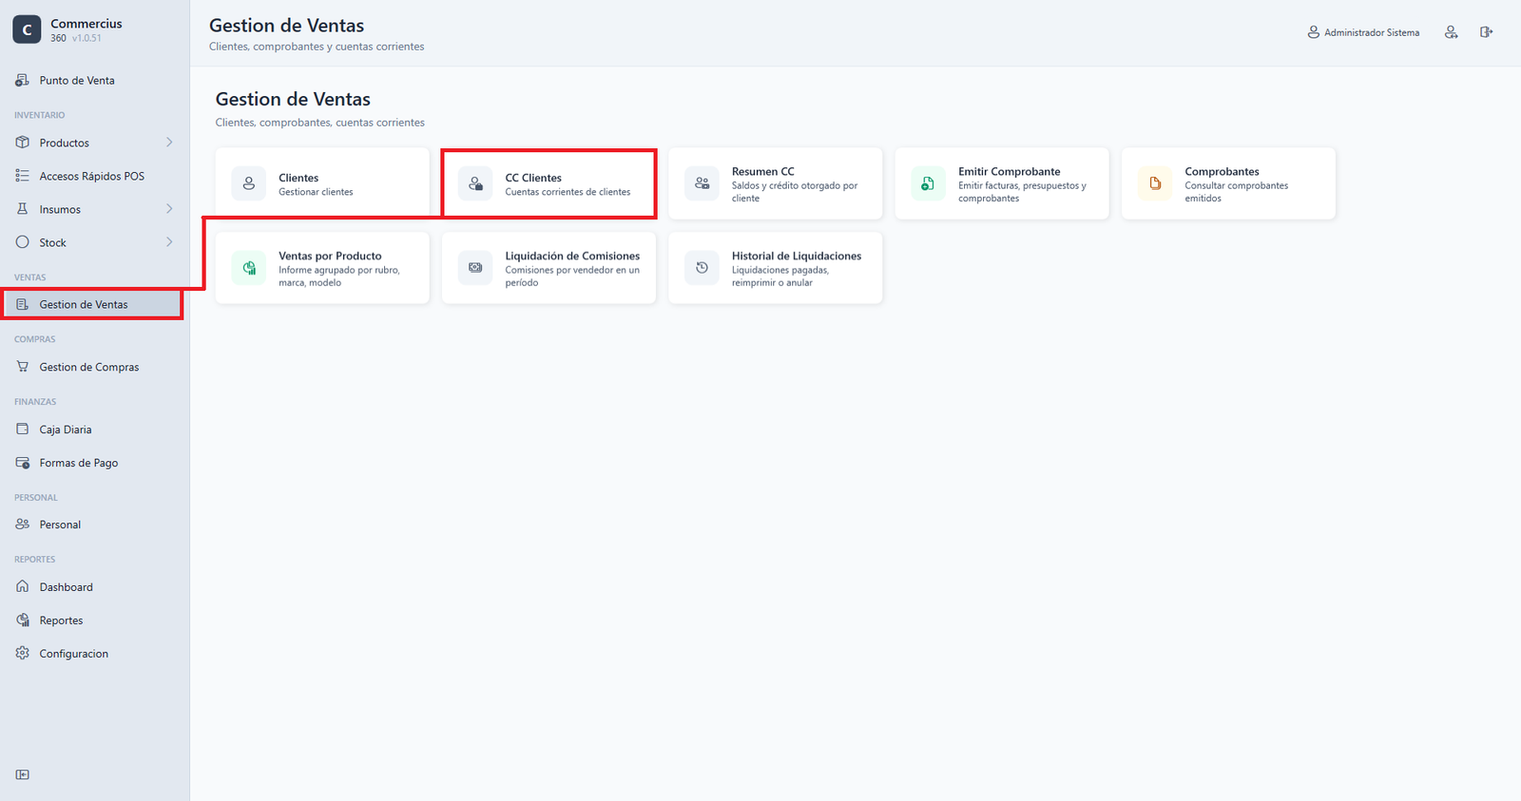Click the Liquidación de Comisiones money icon
This screenshot has height=801, width=1521.
(475, 268)
